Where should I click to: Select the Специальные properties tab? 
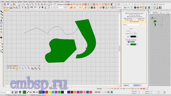tap(134, 22)
